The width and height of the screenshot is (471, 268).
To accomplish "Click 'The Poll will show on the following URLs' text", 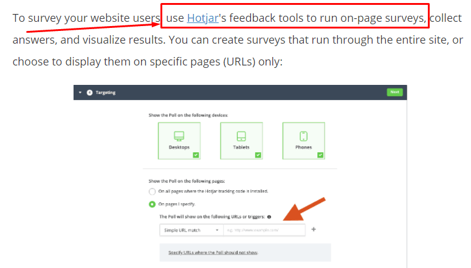I will [212, 216].
